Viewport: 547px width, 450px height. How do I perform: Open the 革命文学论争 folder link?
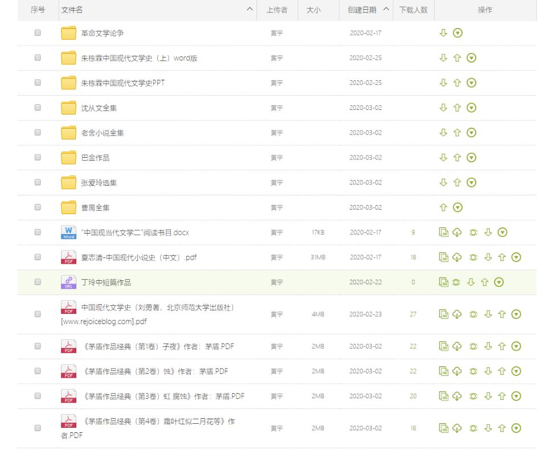click(x=103, y=33)
